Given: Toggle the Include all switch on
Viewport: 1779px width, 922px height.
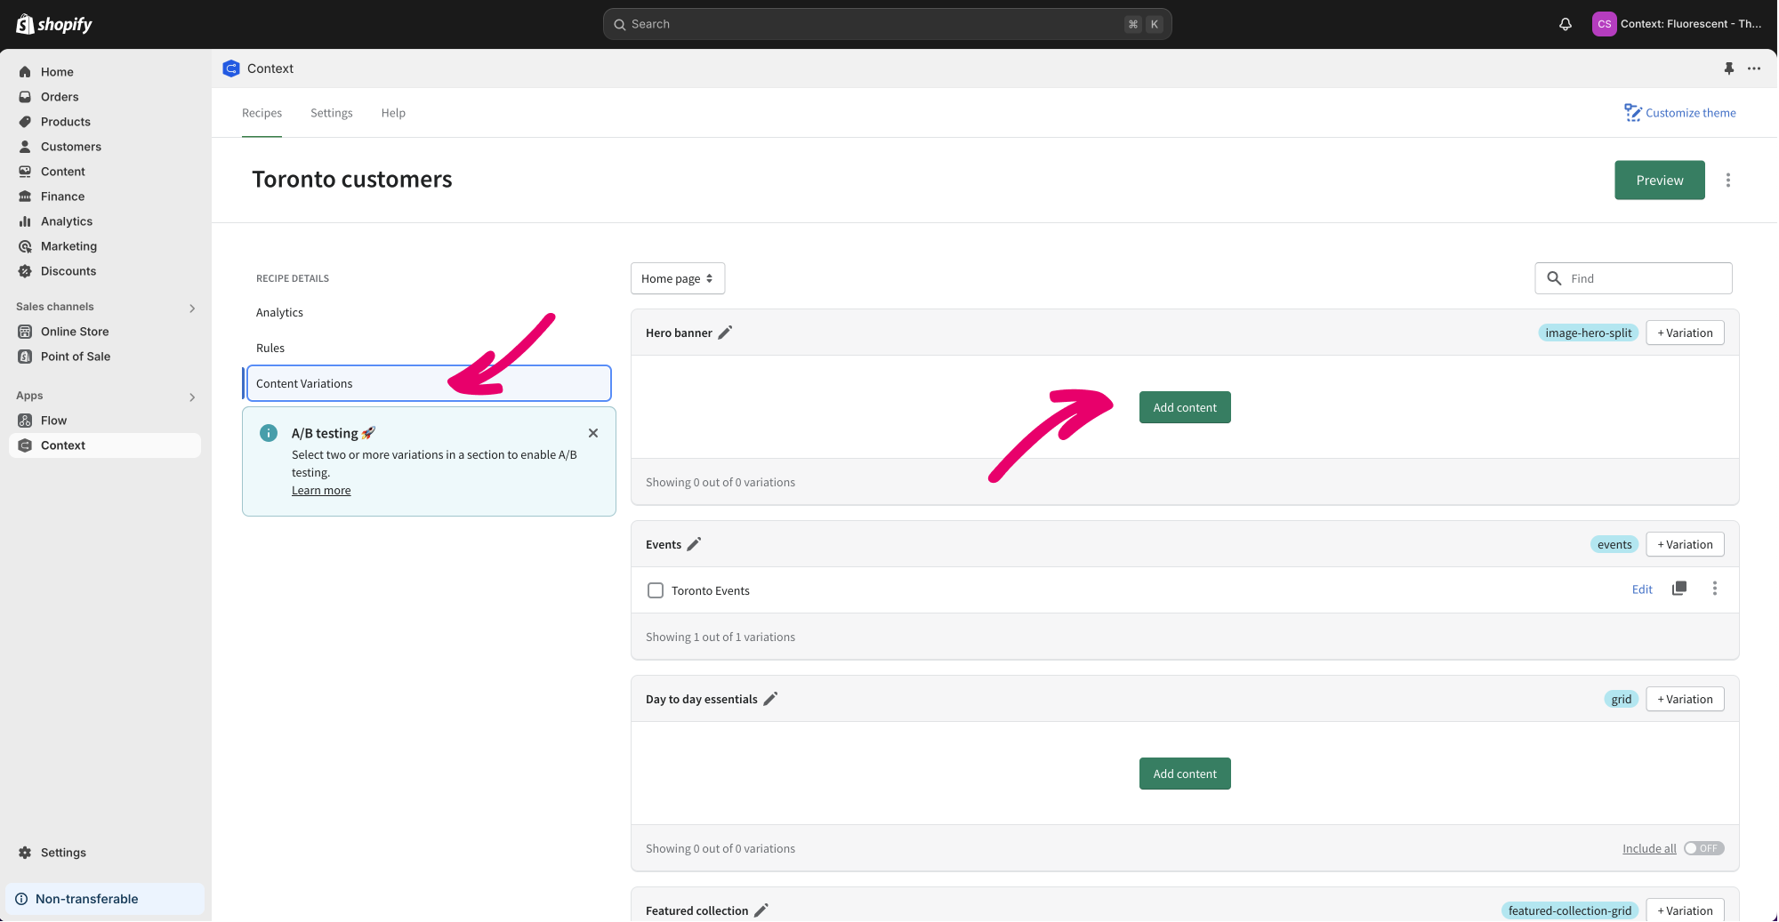Looking at the screenshot, I should pos(1703,848).
